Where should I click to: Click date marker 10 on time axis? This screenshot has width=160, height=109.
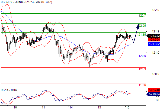point(15,107)
